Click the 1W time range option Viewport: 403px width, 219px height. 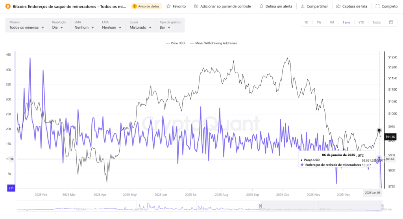pyautogui.click(x=319, y=22)
